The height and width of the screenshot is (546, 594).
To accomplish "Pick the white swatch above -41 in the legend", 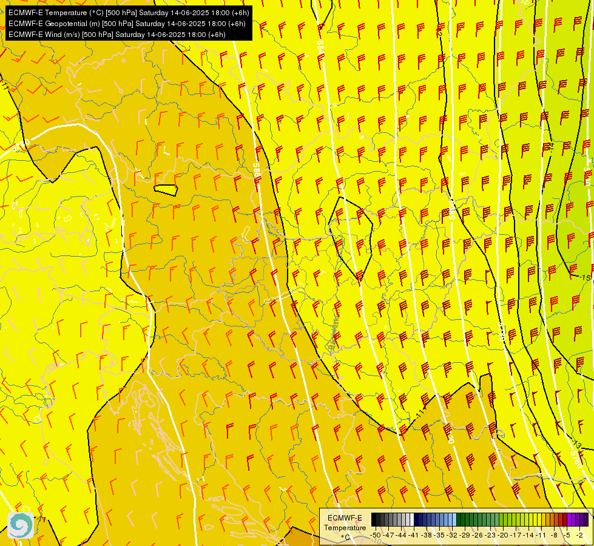I will click(x=412, y=519).
